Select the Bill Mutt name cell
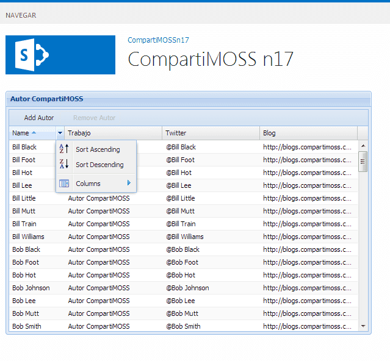390x361 pixels. coord(37,211)
